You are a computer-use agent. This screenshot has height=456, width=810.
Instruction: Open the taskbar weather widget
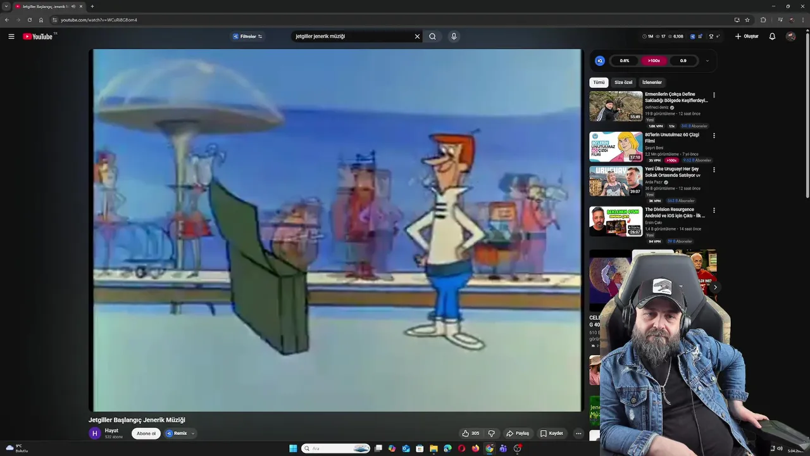point(17,448)
